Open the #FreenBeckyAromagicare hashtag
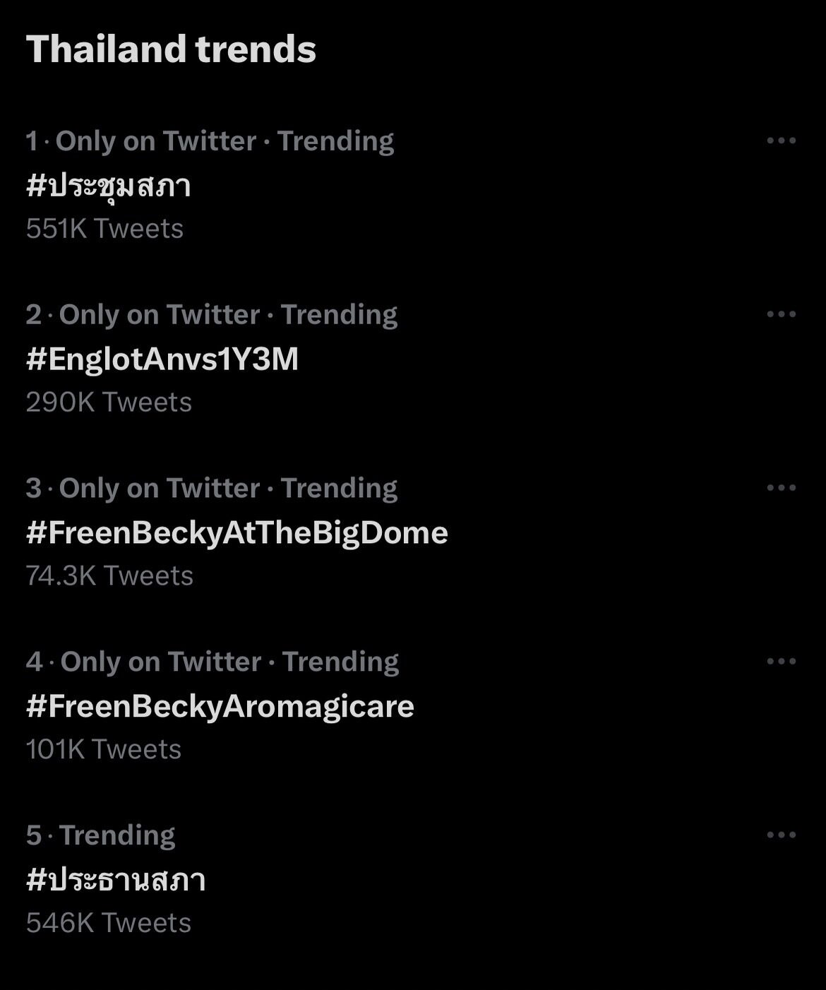This screenshot has height=990, width=826. (220, 706)
